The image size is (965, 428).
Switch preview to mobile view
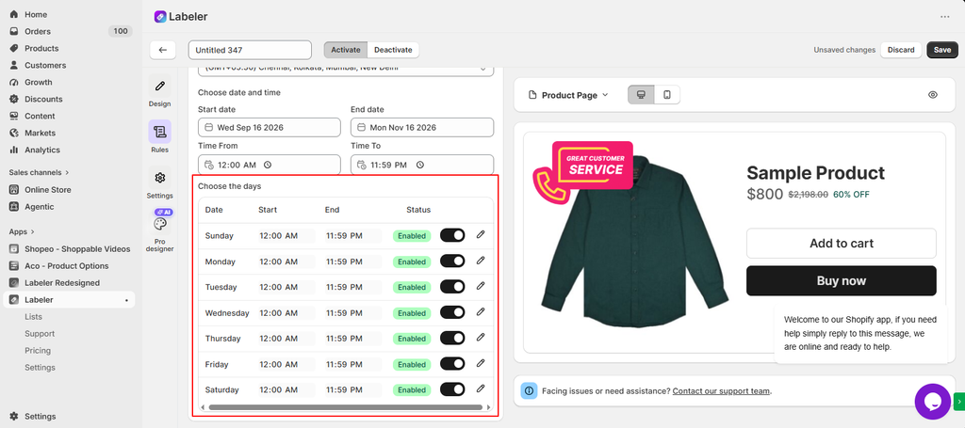pos(666,95)
